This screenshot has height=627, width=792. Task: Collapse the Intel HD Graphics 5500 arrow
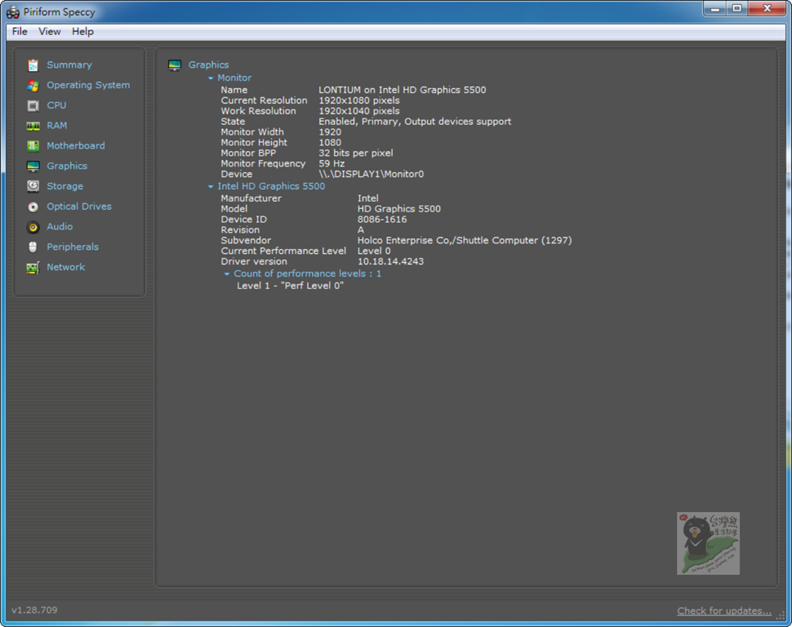211,186
